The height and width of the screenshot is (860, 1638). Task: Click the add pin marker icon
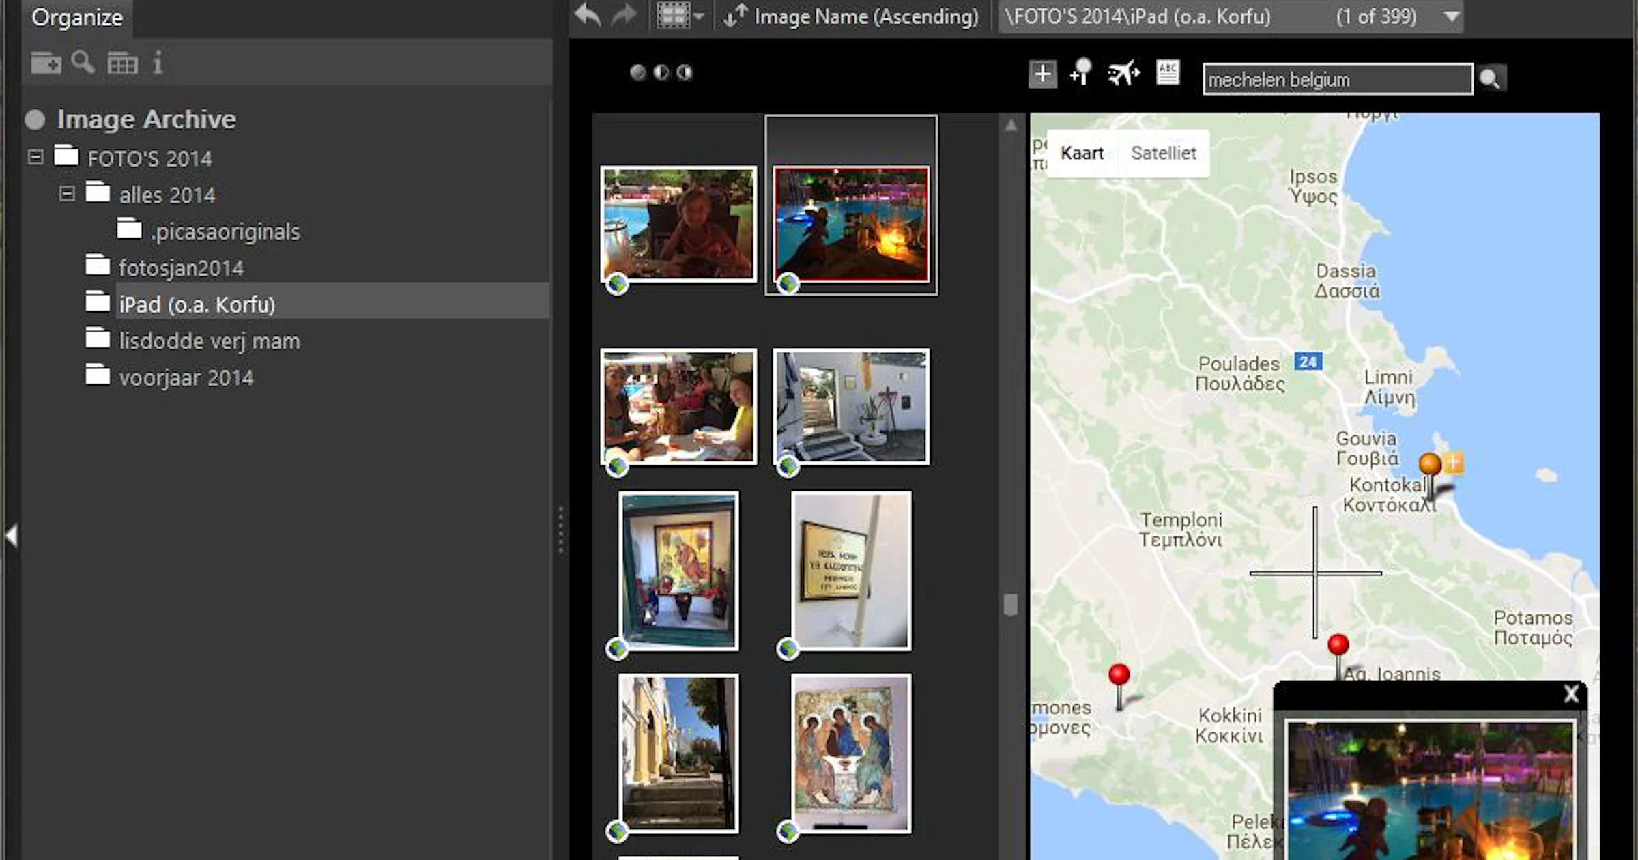[1081, 72]
